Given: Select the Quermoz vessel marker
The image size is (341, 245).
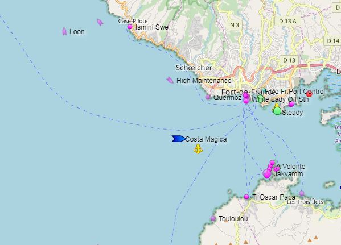Looking at the screenshot, I should tap(208, 97).
